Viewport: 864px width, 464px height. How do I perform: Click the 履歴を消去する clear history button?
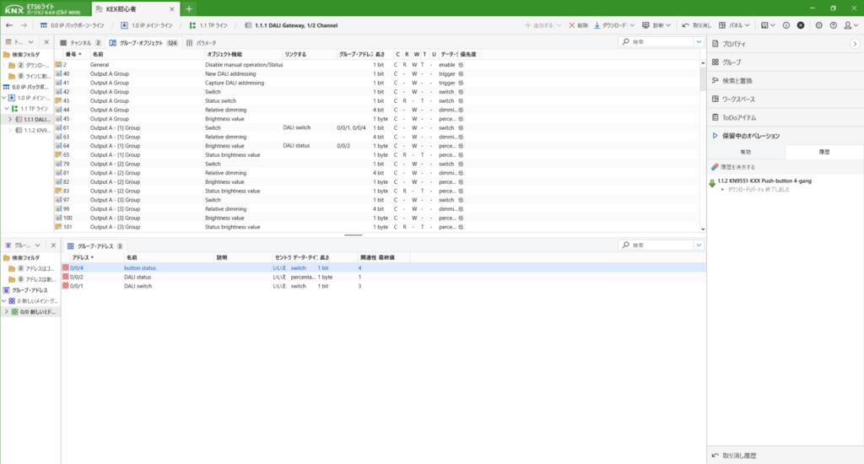tap(733, 167)
